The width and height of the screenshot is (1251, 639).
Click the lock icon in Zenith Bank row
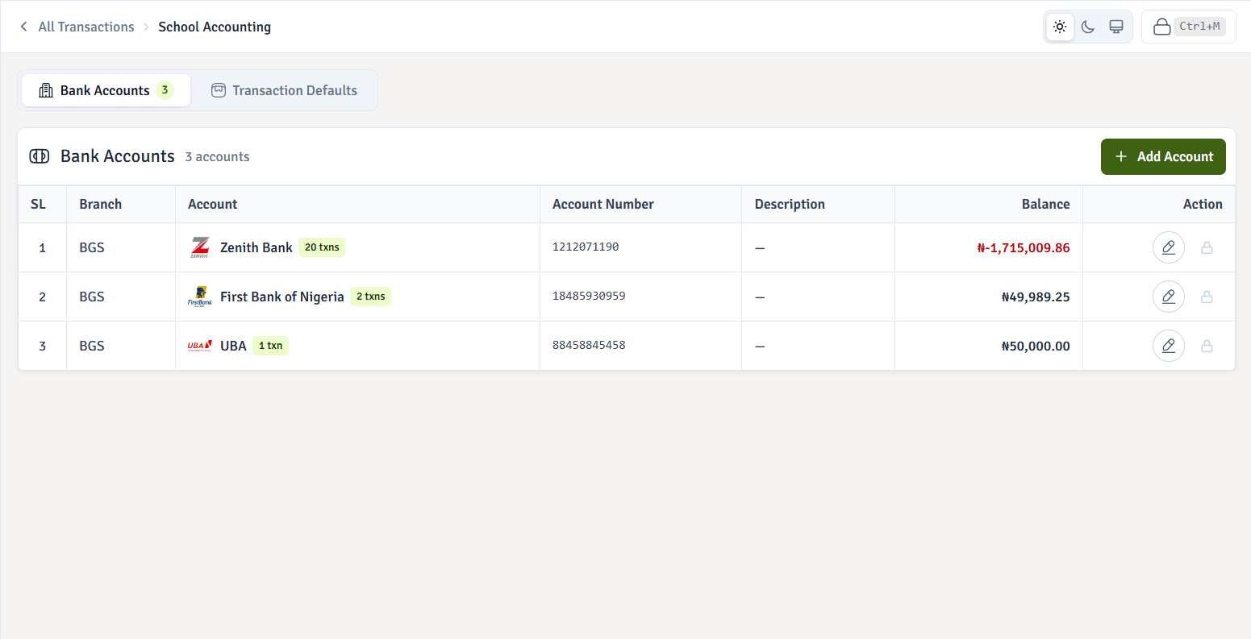1207,247
